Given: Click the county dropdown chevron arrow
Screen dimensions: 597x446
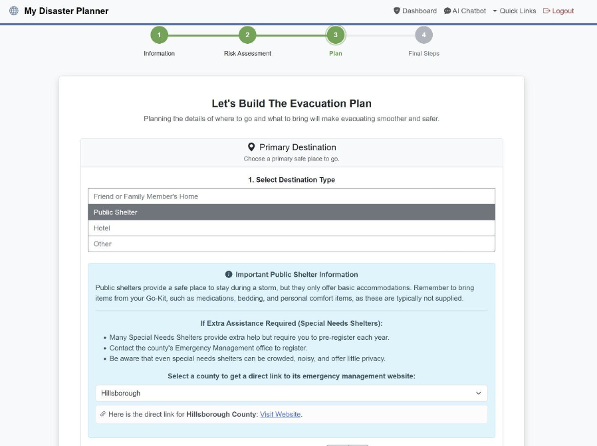Looking at the screenshot, I should pos(478,393).
